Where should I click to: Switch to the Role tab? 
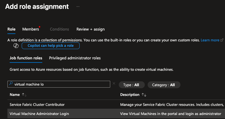click(11, 29)
